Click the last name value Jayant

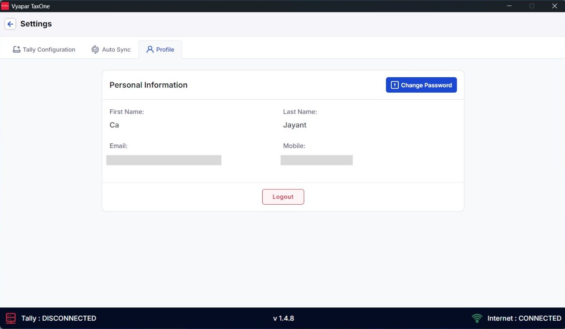click(x=295, y=125)
